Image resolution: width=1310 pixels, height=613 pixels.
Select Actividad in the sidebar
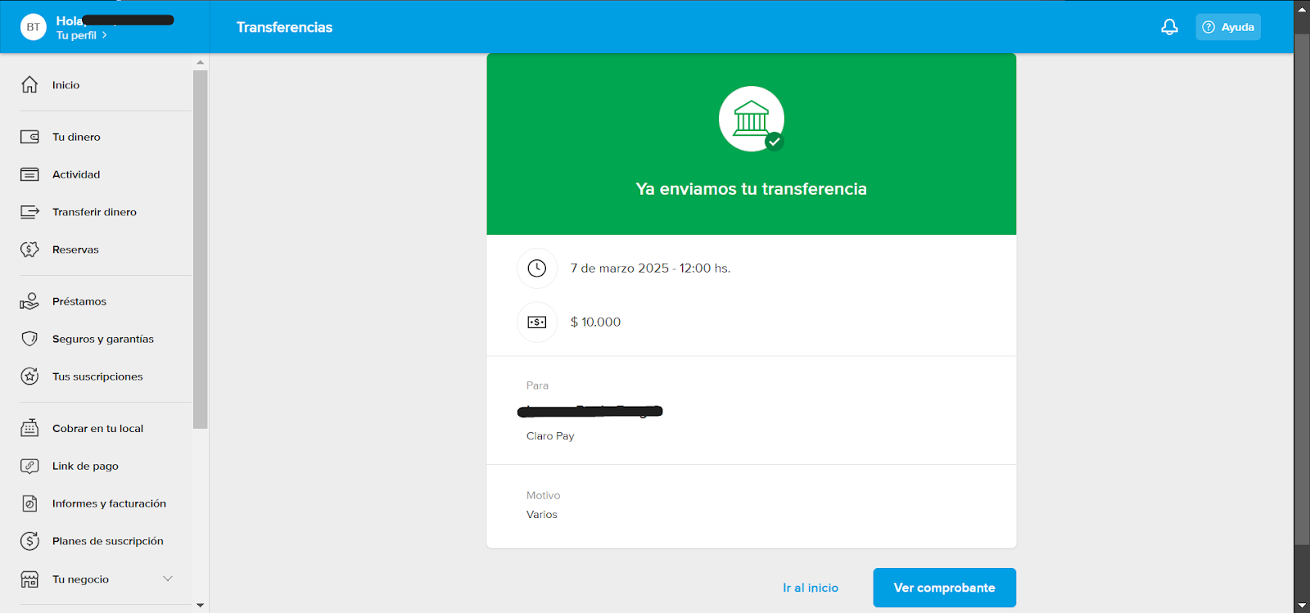coord(76,174)
